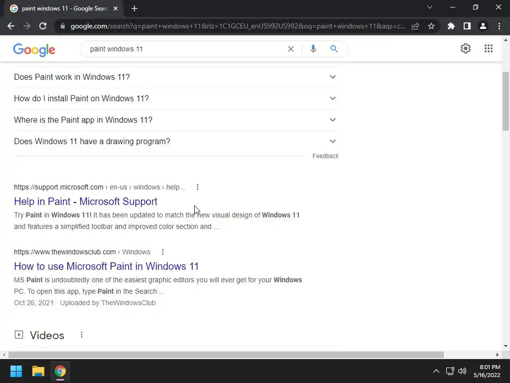Open the Windows Start menu
The image size is (510, 383).
[16, 371]
